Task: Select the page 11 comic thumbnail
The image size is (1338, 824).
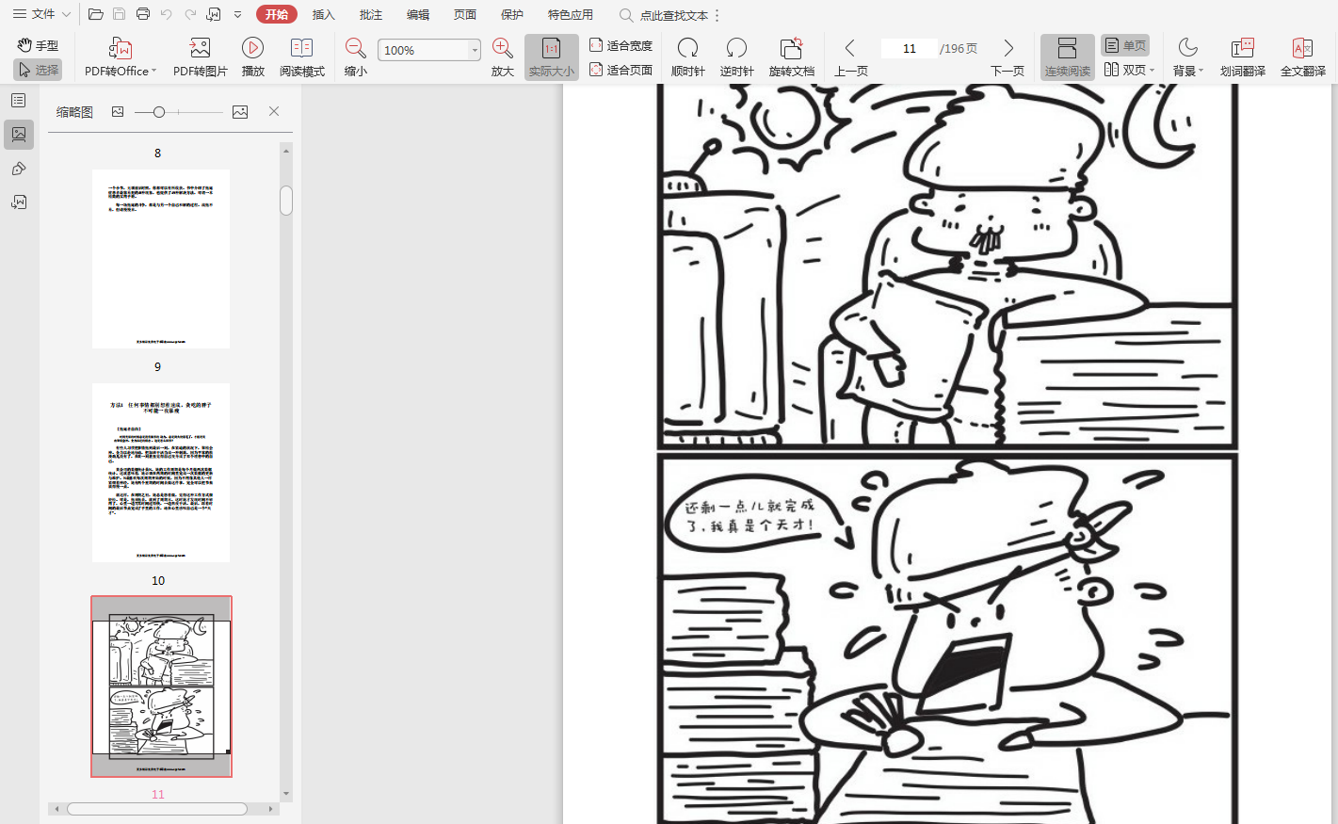Action: (161, 687)
